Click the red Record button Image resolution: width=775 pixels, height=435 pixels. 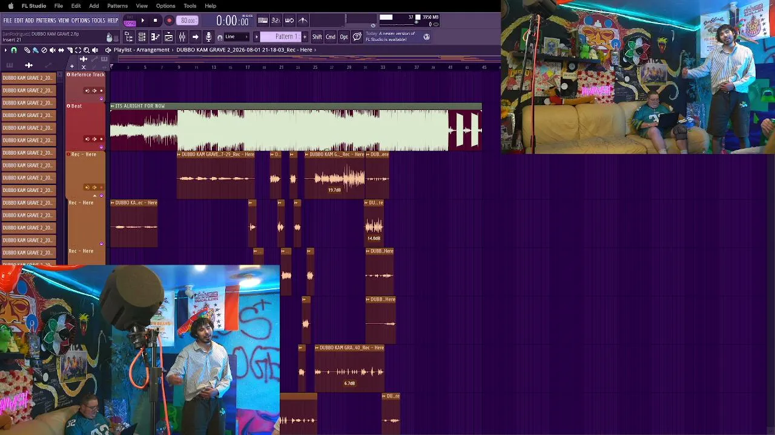[x=169, y=21]
